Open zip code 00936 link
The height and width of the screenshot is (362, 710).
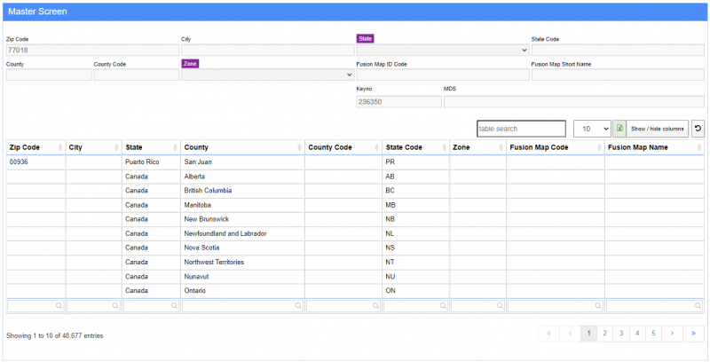coord(19,162)
